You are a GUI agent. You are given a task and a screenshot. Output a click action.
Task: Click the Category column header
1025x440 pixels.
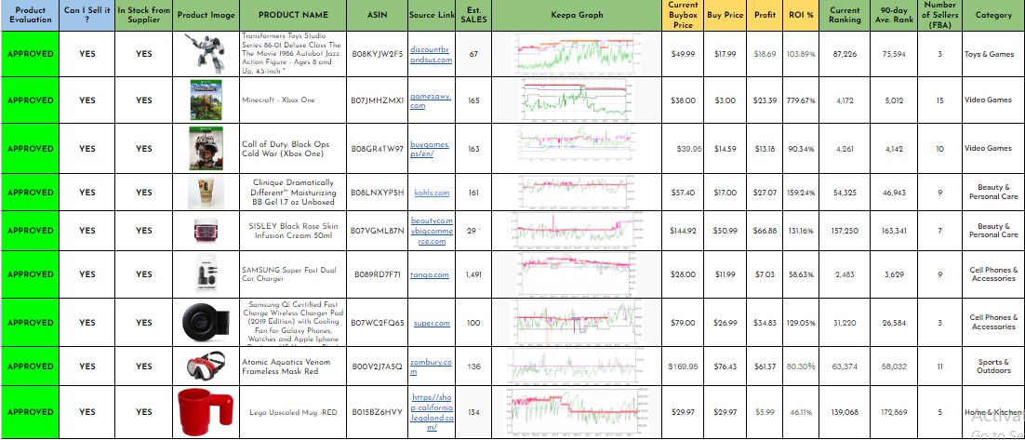click(x=993, y=15)
